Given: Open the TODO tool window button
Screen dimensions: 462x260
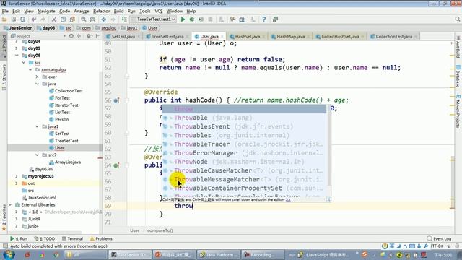Looking at the screenshot, I should (45, 238).
